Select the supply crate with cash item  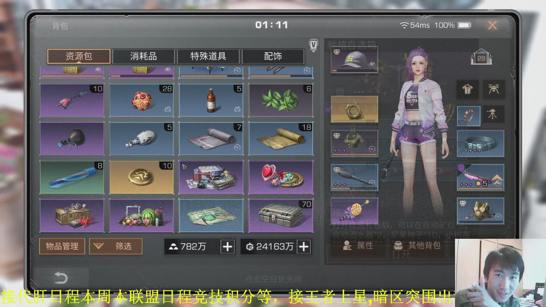click(x=211, y=177)
